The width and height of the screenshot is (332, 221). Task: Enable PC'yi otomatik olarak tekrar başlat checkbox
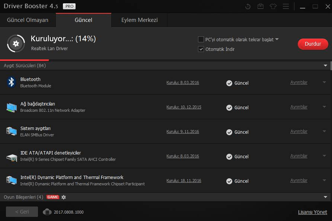click(x=201, y=39)
